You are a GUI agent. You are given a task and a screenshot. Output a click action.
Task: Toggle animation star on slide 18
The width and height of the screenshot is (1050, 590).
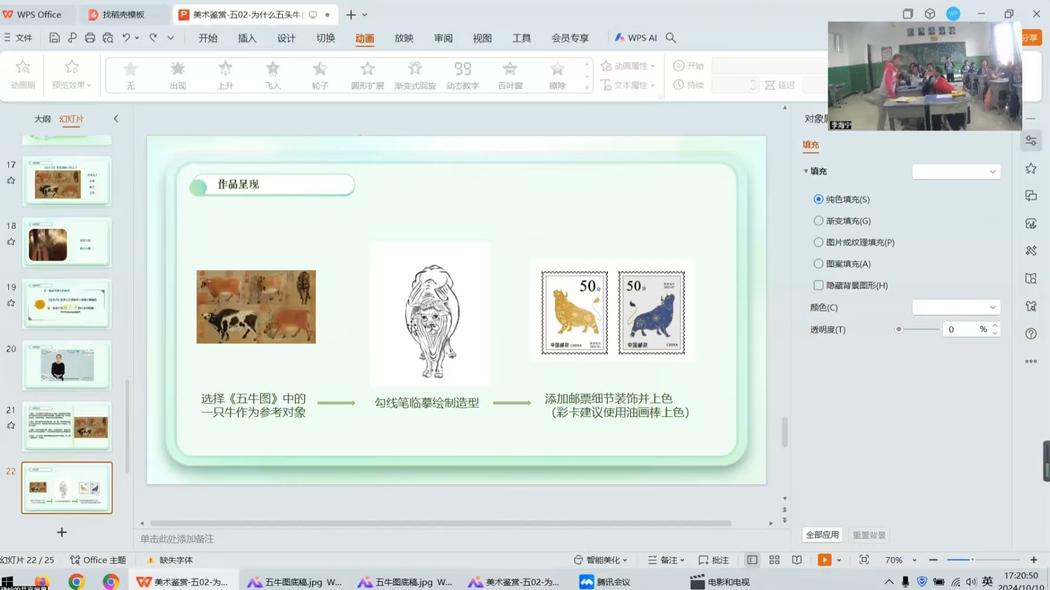point(11,242)
